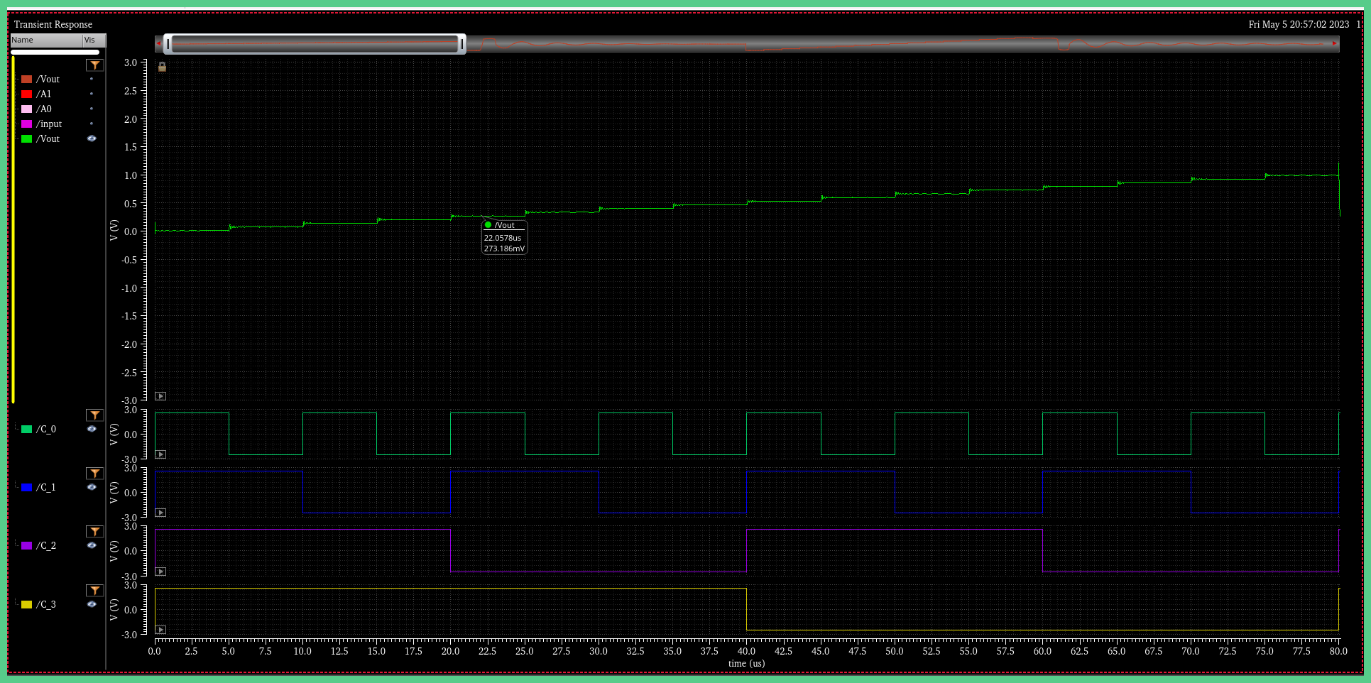Click the /C_0 color swatch

pos(27,429)
